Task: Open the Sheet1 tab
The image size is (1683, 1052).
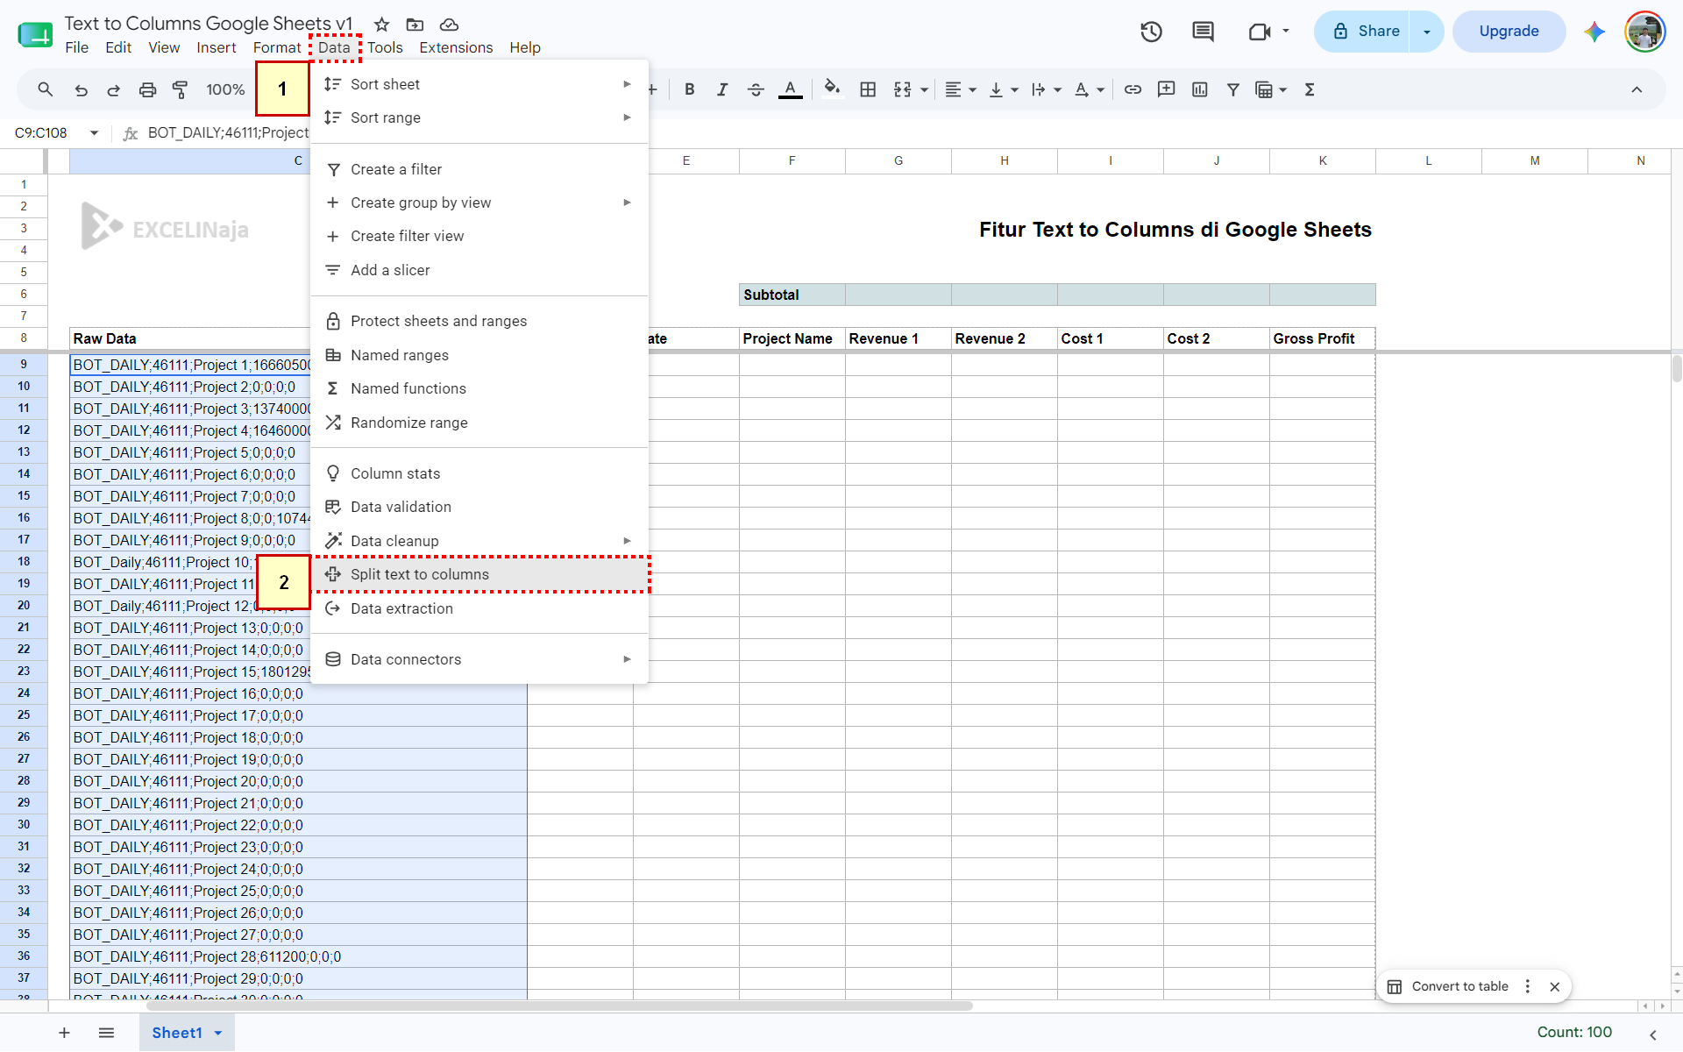Action: 187,1033
